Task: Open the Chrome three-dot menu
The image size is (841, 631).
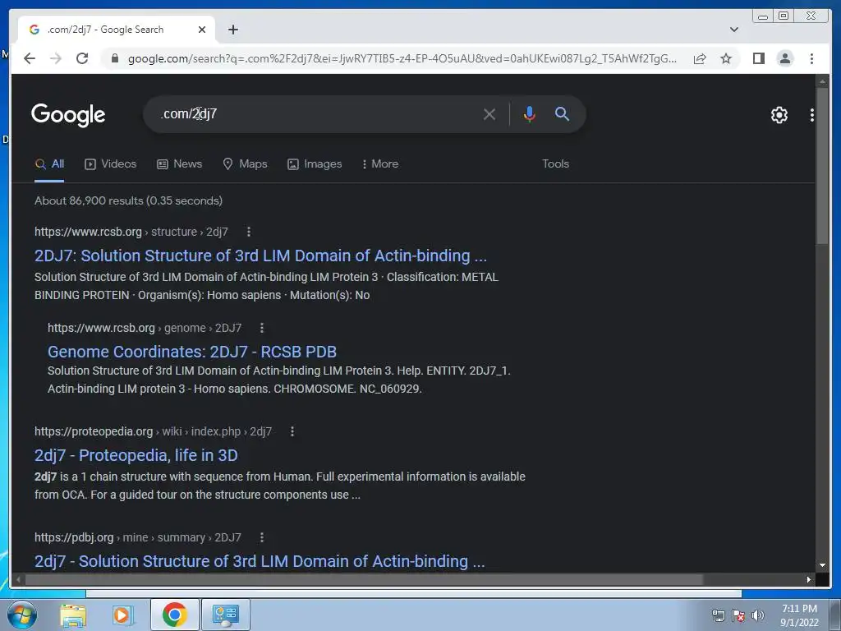Action: [811, 58]
